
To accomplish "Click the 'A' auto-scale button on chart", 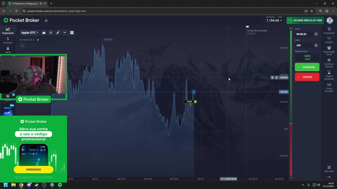I will pos(22,46).
